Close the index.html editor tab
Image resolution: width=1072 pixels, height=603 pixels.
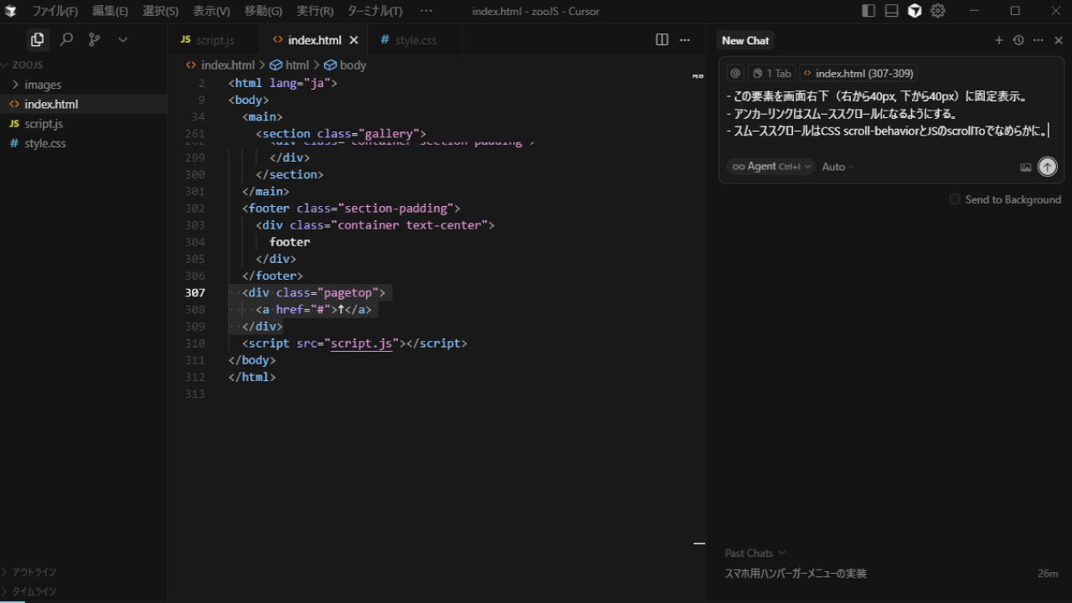point(353,40)
